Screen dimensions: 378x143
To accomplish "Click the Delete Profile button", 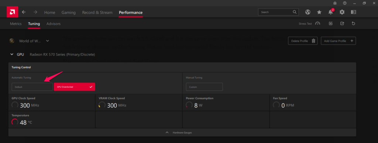I will (x=303, y=41).
